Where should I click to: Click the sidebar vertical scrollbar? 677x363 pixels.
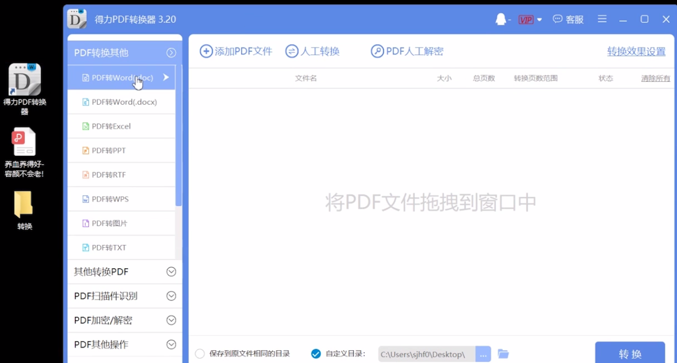(179, 135)
